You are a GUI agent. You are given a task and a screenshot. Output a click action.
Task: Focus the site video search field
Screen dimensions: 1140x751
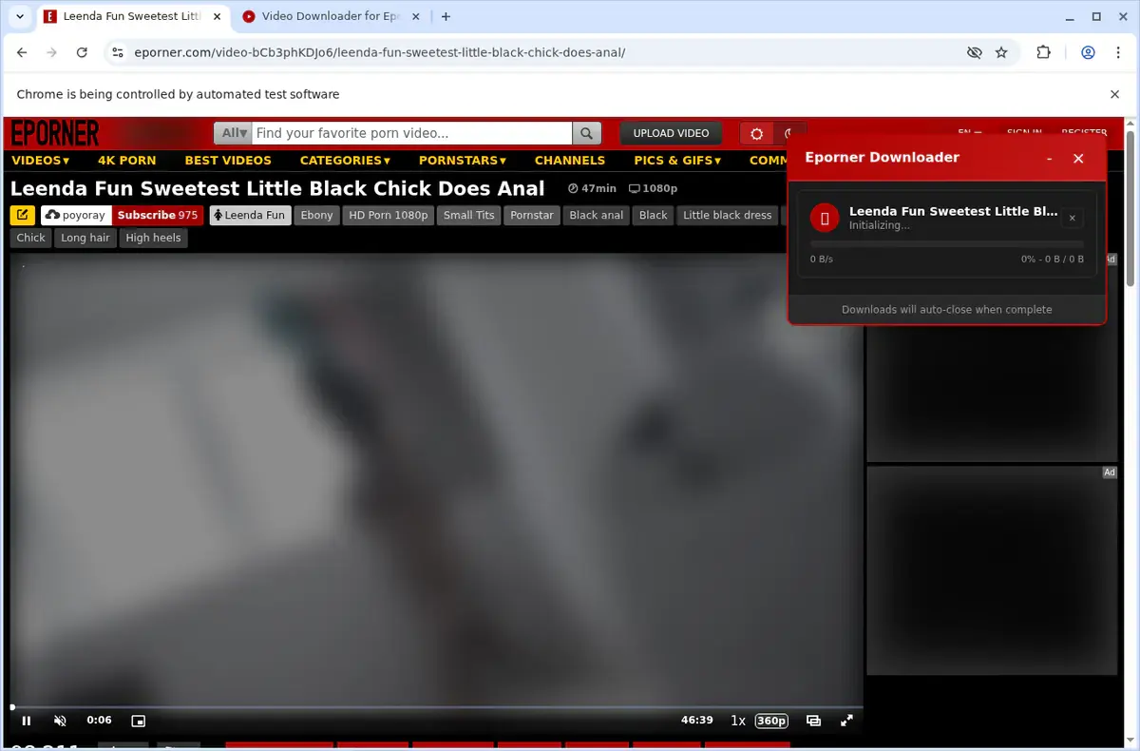(412, 134)
